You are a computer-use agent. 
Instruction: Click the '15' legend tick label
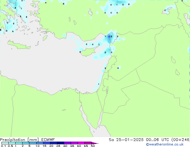coord(44,146)
